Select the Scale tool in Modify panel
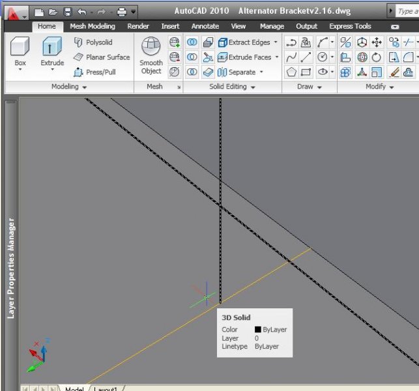This screenshot has width=419, height=391. pyautogui.click(x=377, y=72)
